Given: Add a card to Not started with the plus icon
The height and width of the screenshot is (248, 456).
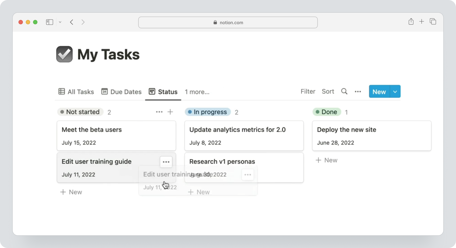Looking at the screenshot, I should [170, 112].
